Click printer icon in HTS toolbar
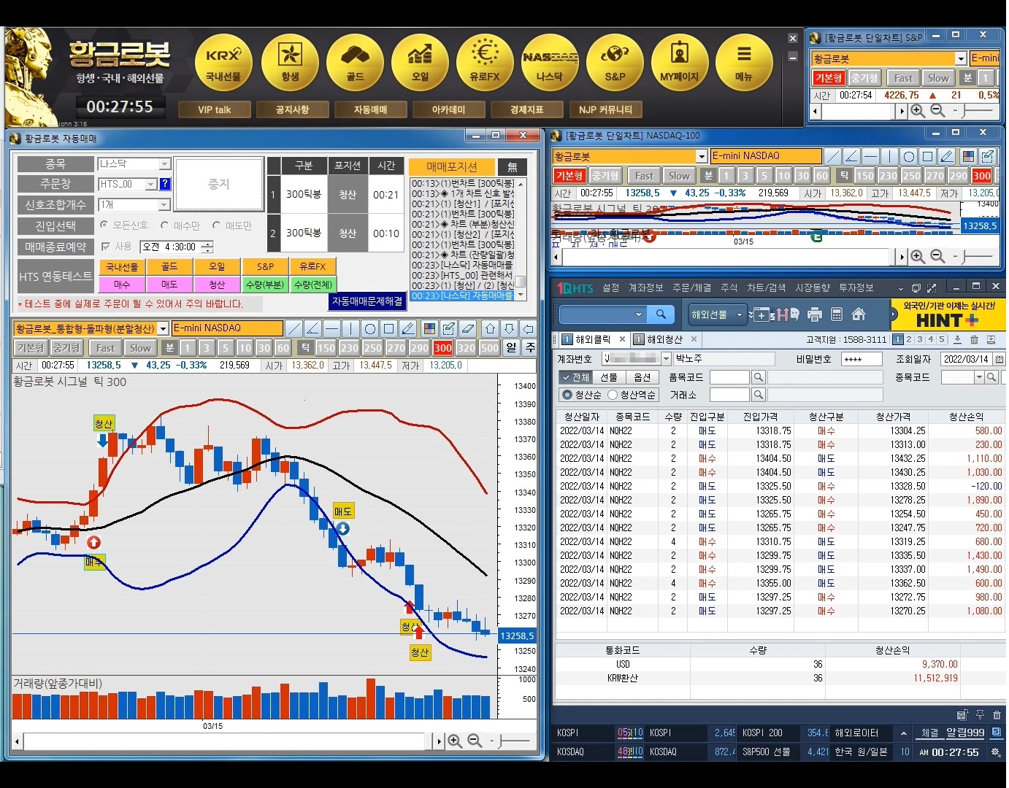This screenshot has height=788, width=1009. coord(815,314)
